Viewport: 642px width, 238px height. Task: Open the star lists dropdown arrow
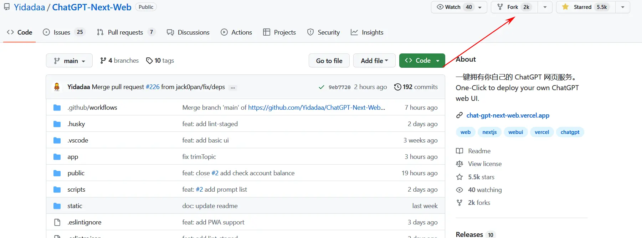(622, 7)
